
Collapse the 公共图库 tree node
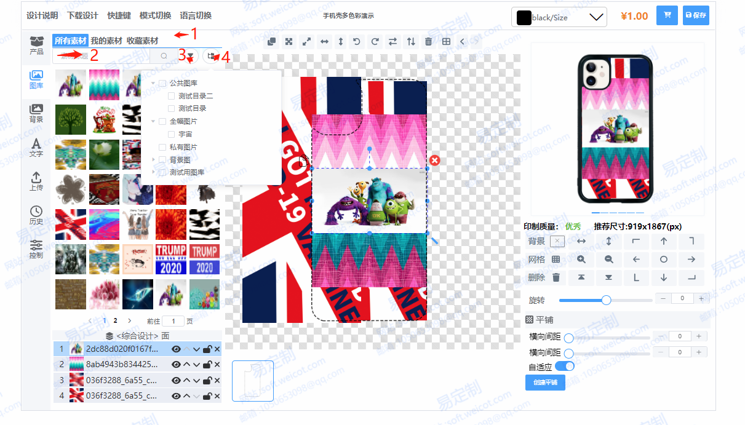click(x=153, y=83)
